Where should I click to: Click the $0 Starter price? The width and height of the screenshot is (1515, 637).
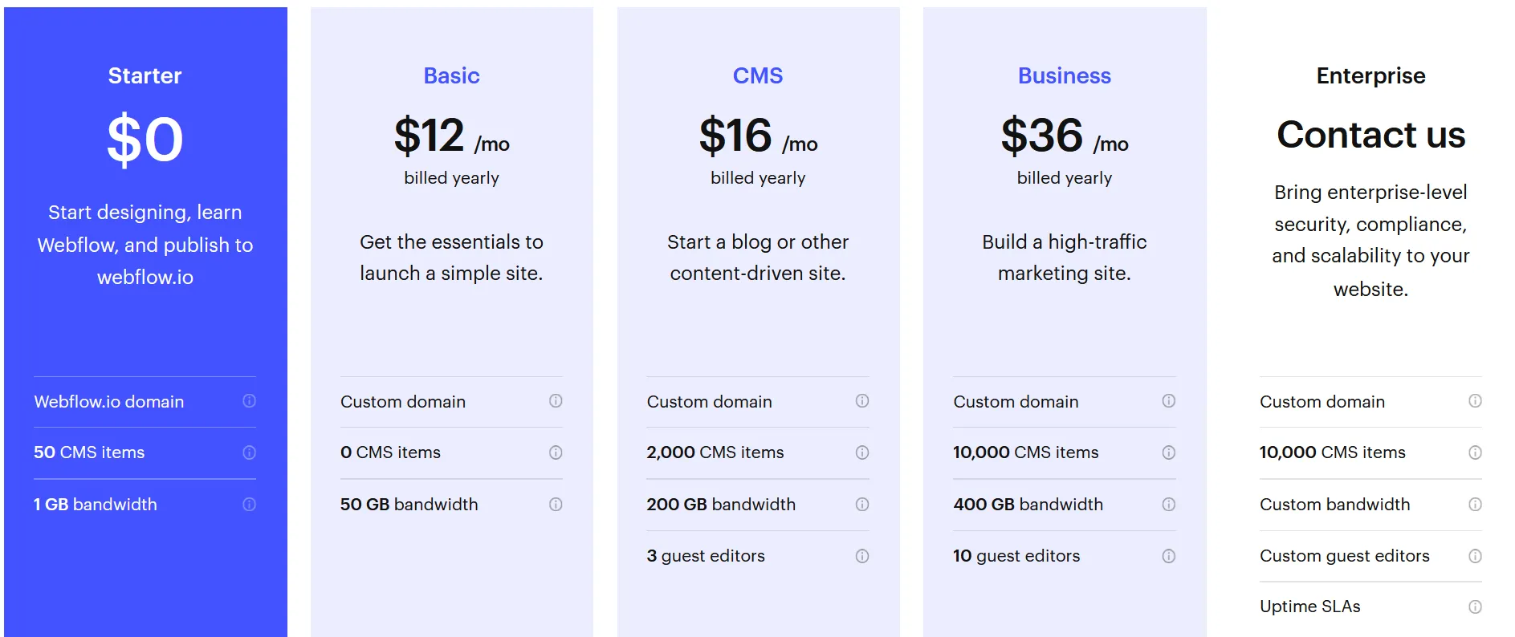point(145,140)
